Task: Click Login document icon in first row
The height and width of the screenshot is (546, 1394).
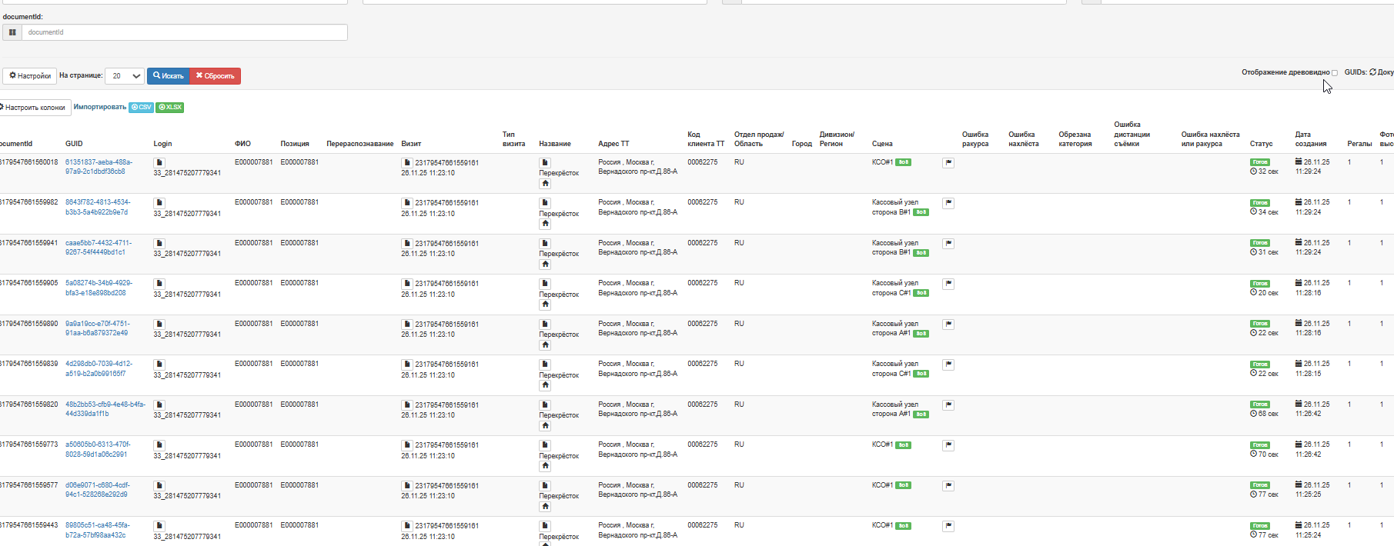Action: click(x=159, y=162)
